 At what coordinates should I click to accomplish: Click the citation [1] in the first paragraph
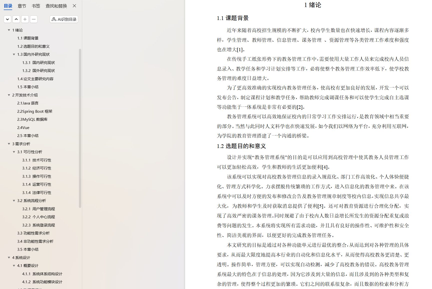(x=239, y=49)
